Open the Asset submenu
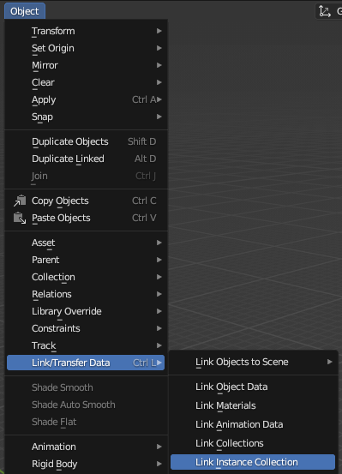Image resolution: width=342 pixels, height=474 pixels. point(86,243)
